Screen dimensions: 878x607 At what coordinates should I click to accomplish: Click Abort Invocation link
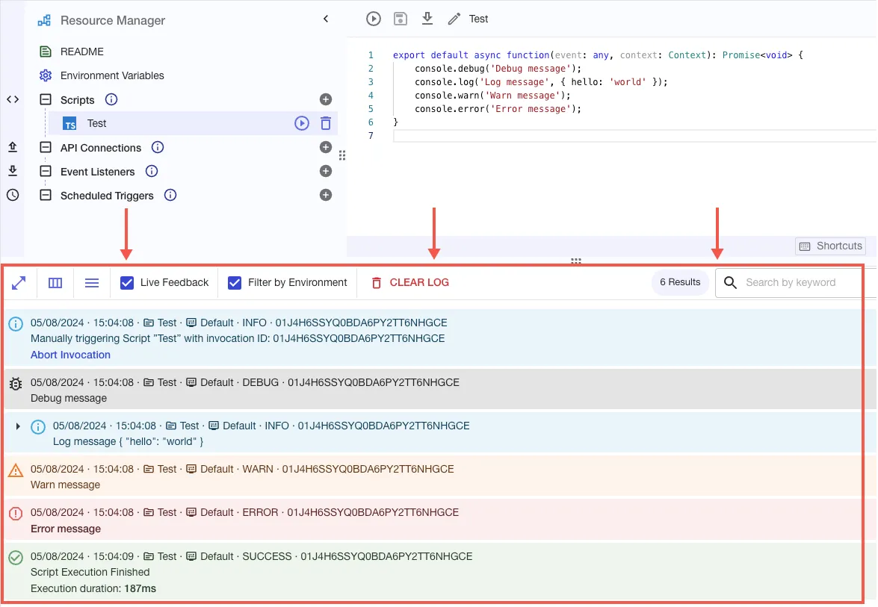click(70, 355)
